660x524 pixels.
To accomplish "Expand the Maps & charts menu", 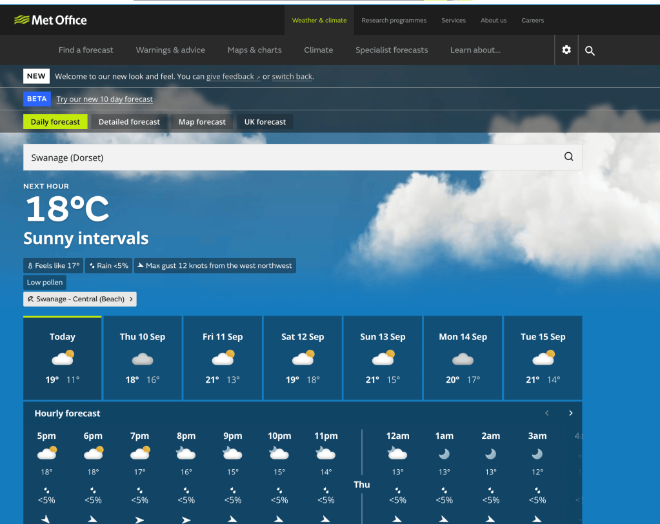I will click(255, 50).
